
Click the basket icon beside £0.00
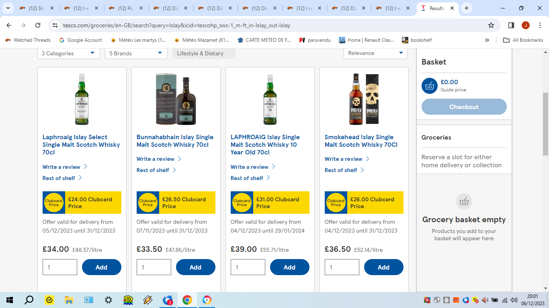point(429,86)
